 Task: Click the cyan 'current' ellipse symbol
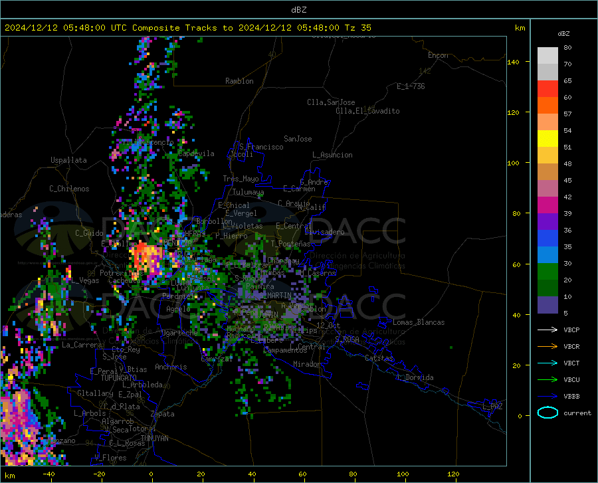(548, 413)
